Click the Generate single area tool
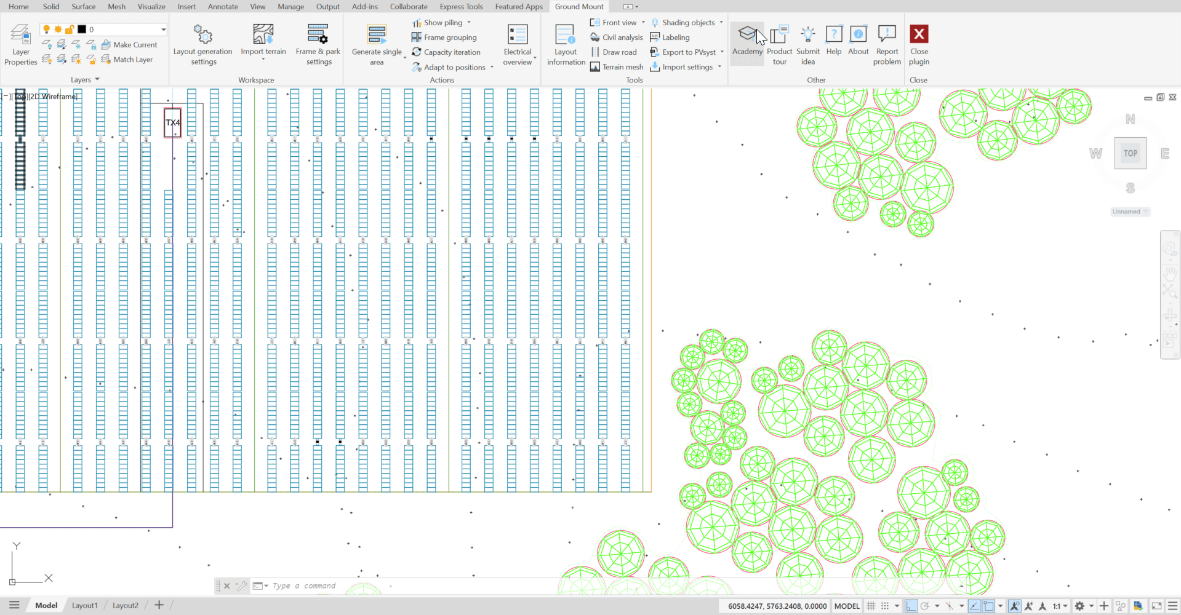1181x615 pixels. 377,44
